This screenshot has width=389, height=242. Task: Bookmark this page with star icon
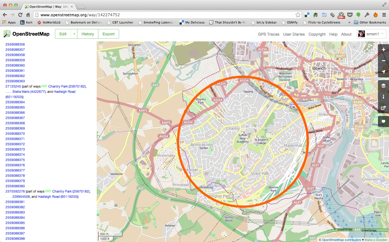pyautogui.click(x=298, y=15)
